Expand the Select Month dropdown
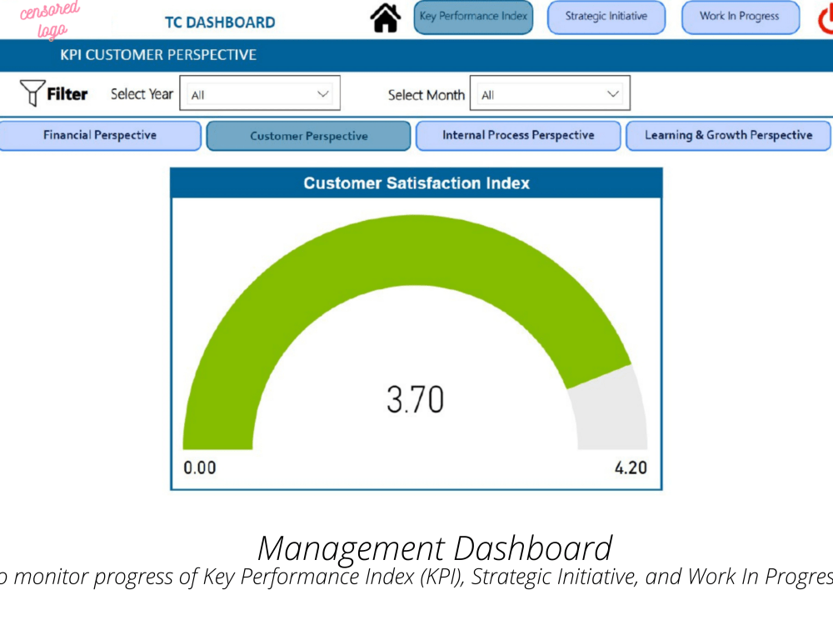Screen dimensions: 833x625 pos(550,93)
